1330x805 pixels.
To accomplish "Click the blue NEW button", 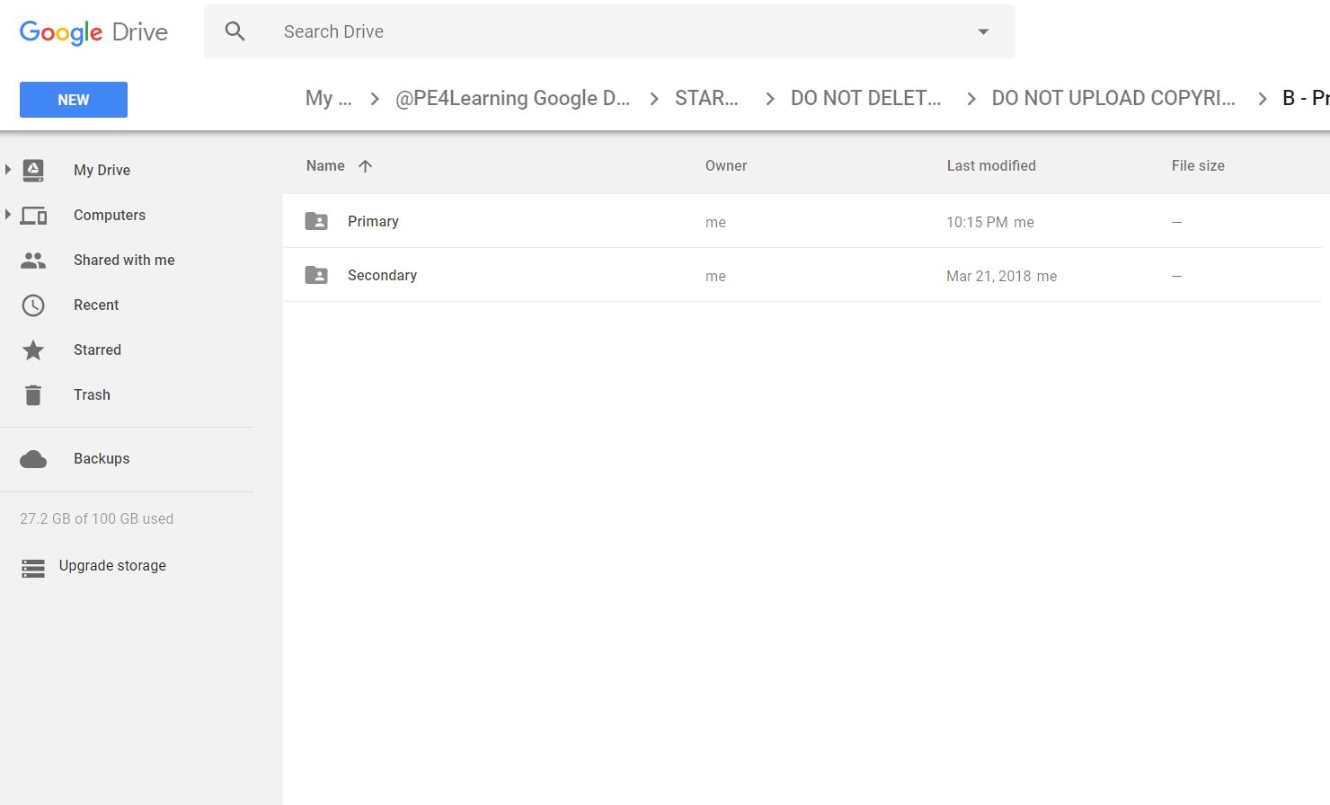I will (x=74, y=100).
